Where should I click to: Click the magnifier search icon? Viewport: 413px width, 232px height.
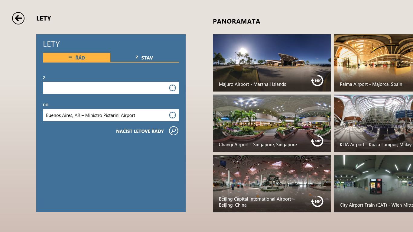click(174, 131)
